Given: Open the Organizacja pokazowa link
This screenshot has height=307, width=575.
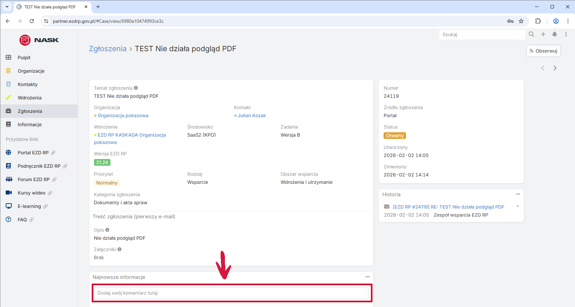Looking at the screenshot, I should (x=123, y=116).
